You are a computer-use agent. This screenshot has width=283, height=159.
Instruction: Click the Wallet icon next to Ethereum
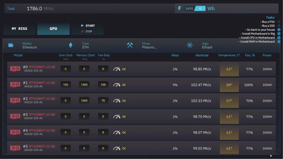click(x=11, y=45)
